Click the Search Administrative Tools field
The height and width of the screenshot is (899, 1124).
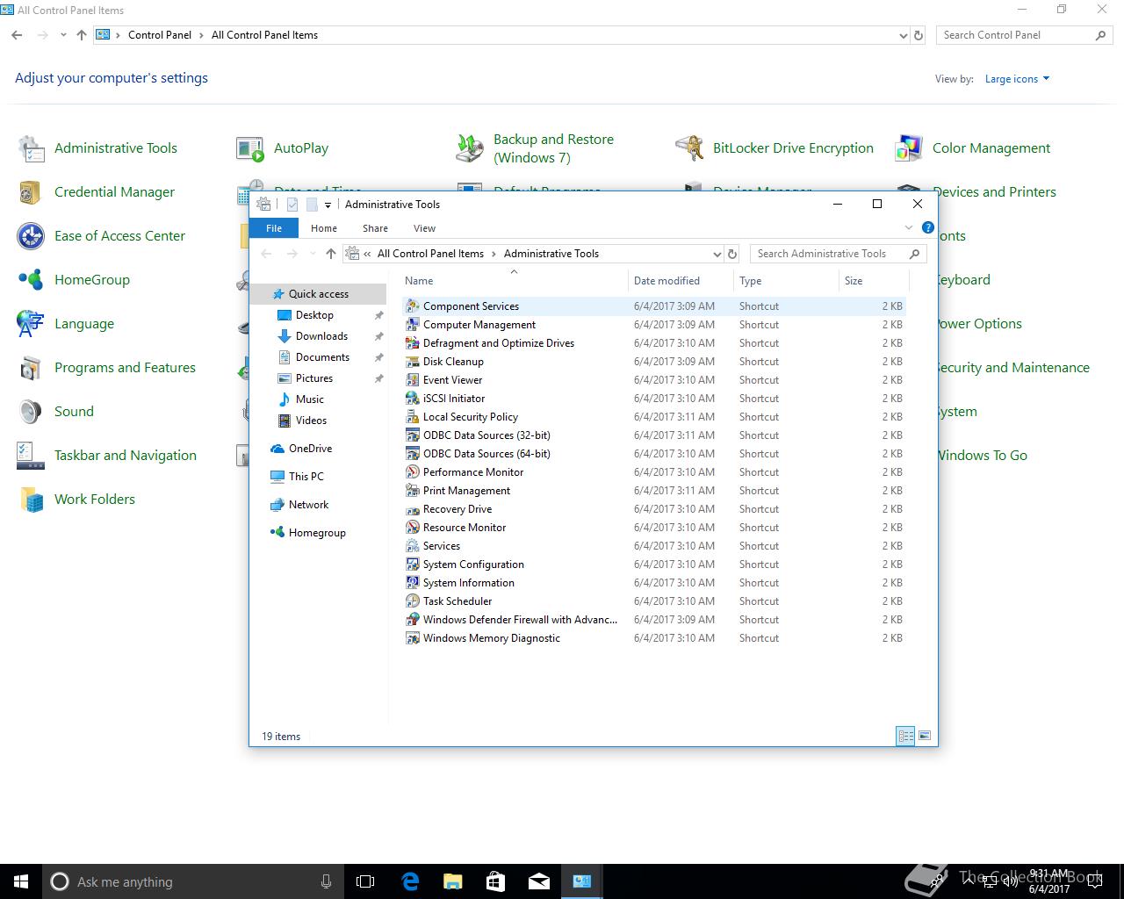[839, 254]
